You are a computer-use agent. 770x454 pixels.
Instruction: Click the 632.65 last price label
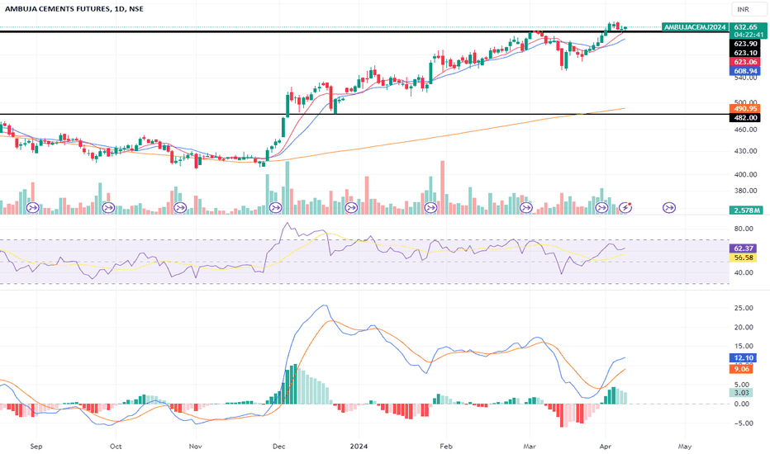click(745, 27)
